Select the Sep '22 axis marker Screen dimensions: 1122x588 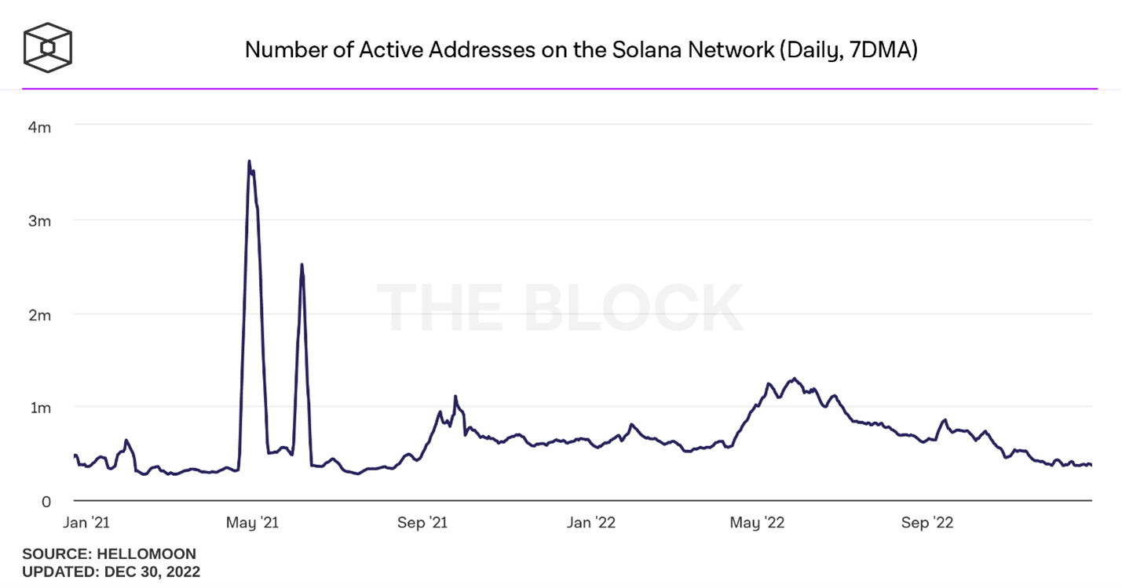coord(927,523)
